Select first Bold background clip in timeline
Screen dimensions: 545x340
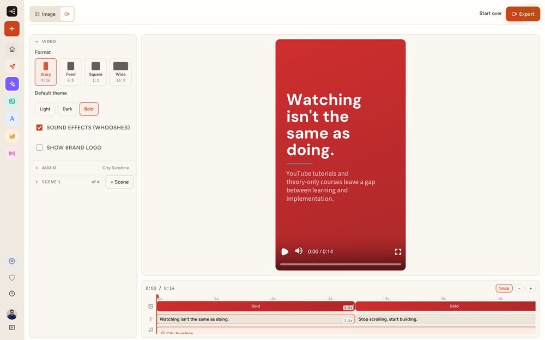256,306
